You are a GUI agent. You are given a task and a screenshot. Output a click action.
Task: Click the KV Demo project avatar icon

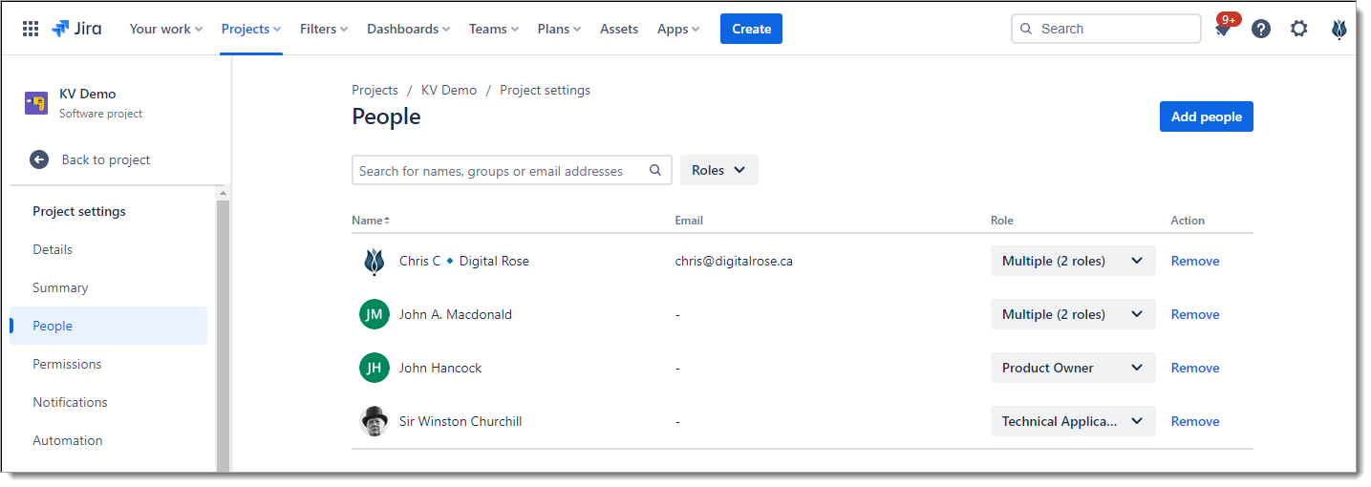(36, 103)
